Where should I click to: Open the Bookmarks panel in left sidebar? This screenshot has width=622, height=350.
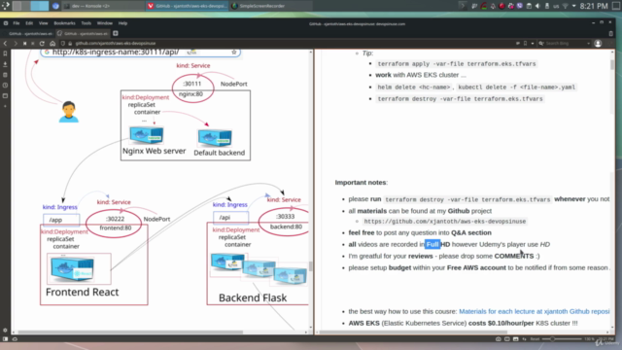(5, 53)
